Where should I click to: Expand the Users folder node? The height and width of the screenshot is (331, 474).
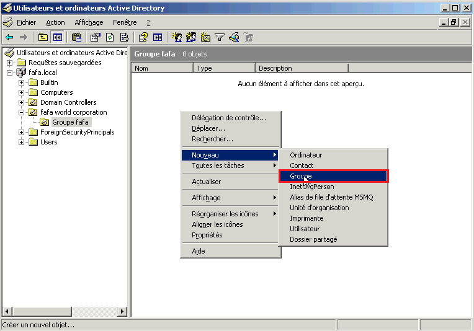(x=22, y=142)
